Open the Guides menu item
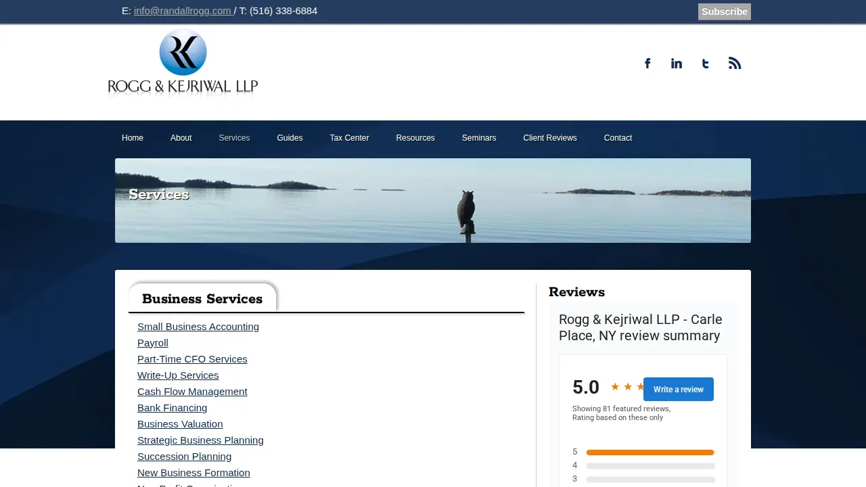 tap(290, 138)
